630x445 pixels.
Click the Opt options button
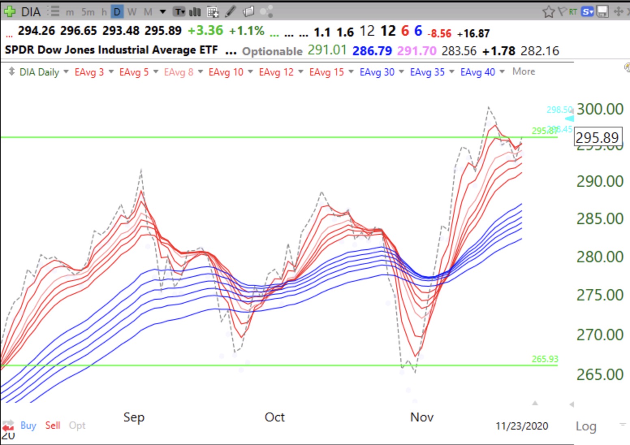[x=77, y=426]
